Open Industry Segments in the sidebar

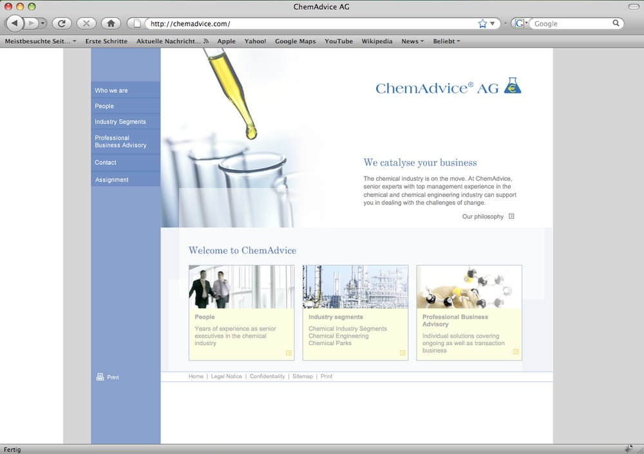point(126,122)
